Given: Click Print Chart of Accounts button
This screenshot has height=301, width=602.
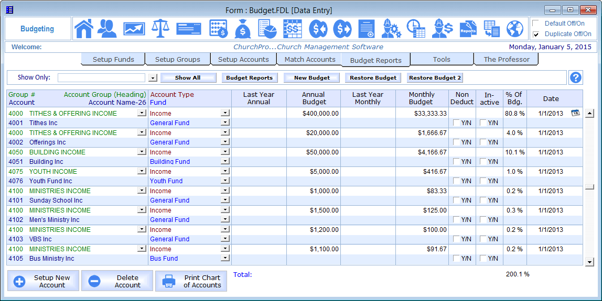Looking at the screenshot, I should click(191, 281).
